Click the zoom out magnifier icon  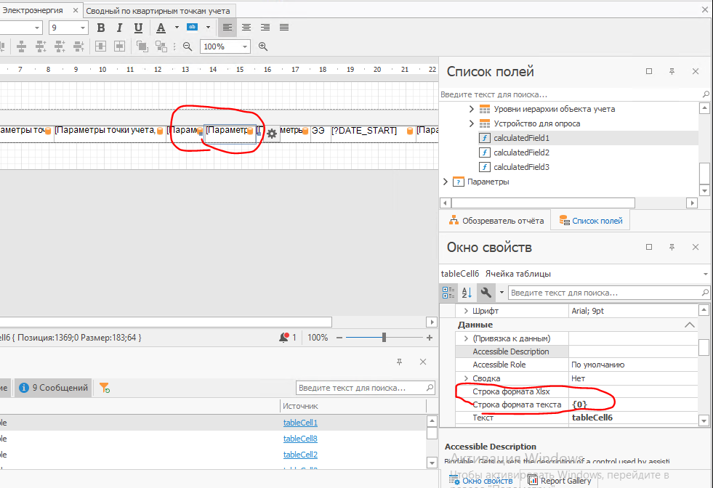pos(188,46)
